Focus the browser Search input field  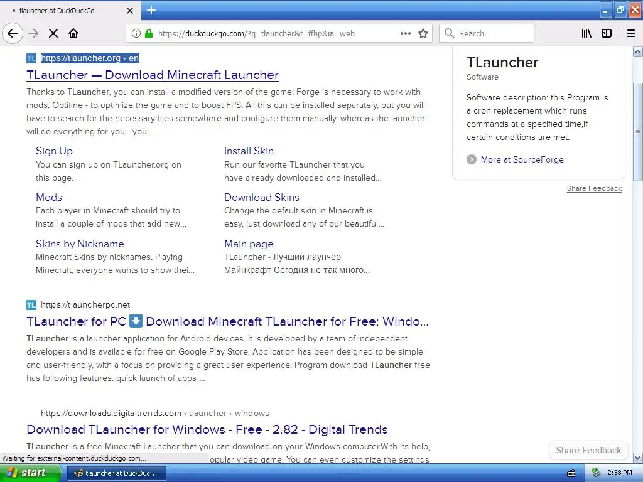click(487, 34)
